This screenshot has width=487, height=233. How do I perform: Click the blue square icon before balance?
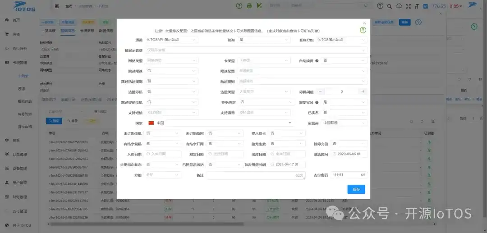tap(426, 6)
